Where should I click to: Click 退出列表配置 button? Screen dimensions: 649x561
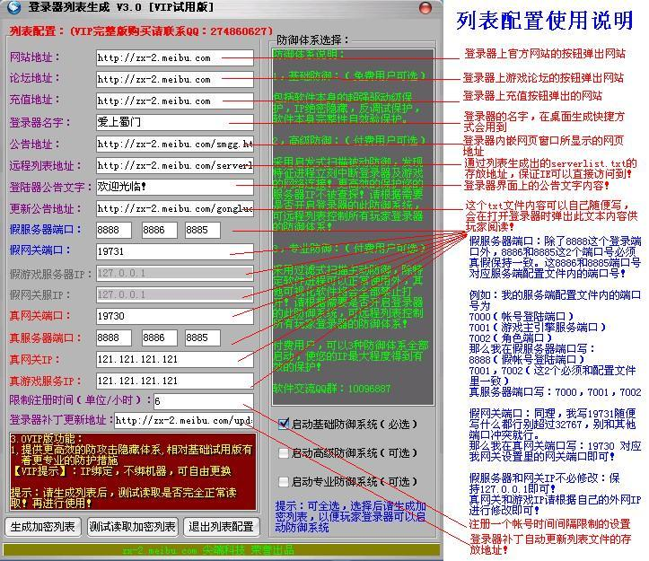220,527
